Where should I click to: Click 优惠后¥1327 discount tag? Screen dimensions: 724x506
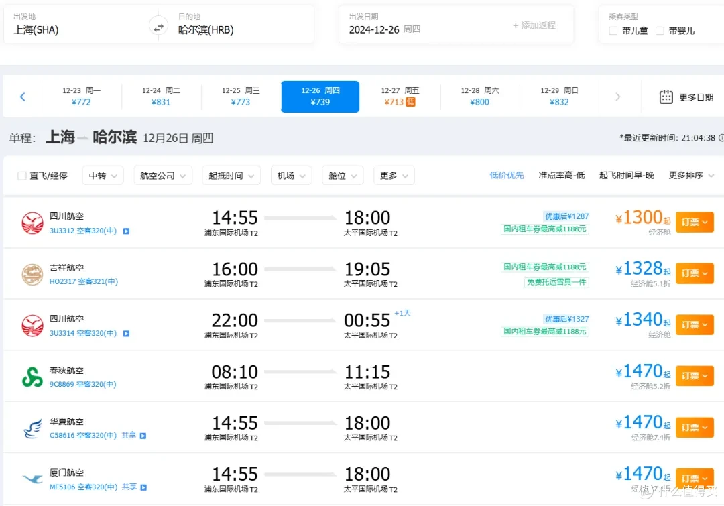coord(566,318)
